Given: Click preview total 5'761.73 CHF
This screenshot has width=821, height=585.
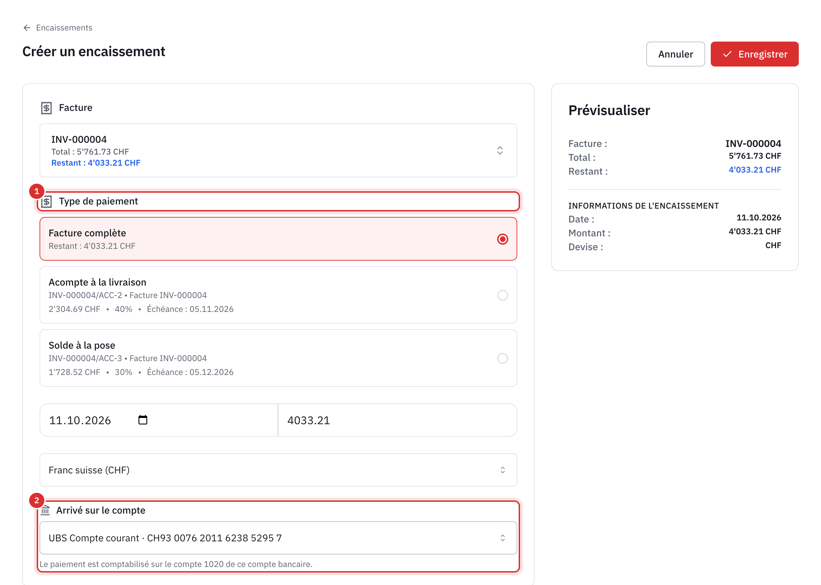Looking at the screenshot, I should [755, 156].
